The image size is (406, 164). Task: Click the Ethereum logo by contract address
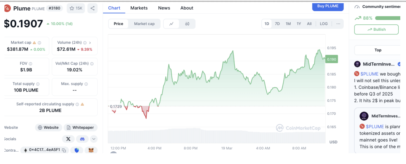click(x=25, y=150)
